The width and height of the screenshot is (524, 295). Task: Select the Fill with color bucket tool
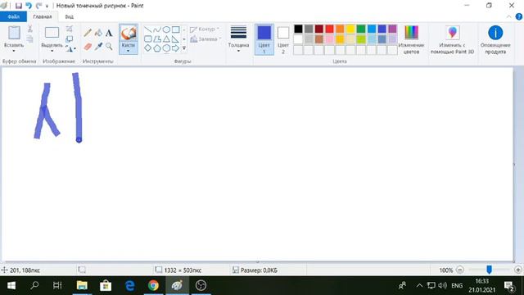coord(98,33)
